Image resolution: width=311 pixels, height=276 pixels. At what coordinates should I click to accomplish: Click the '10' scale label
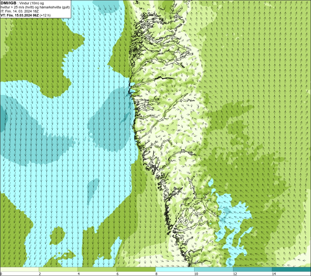[196, 274]
